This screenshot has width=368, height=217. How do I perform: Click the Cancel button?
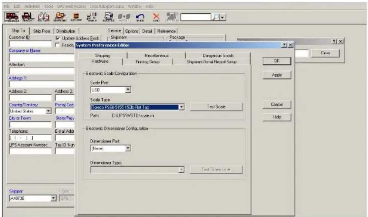coord(277,104)
